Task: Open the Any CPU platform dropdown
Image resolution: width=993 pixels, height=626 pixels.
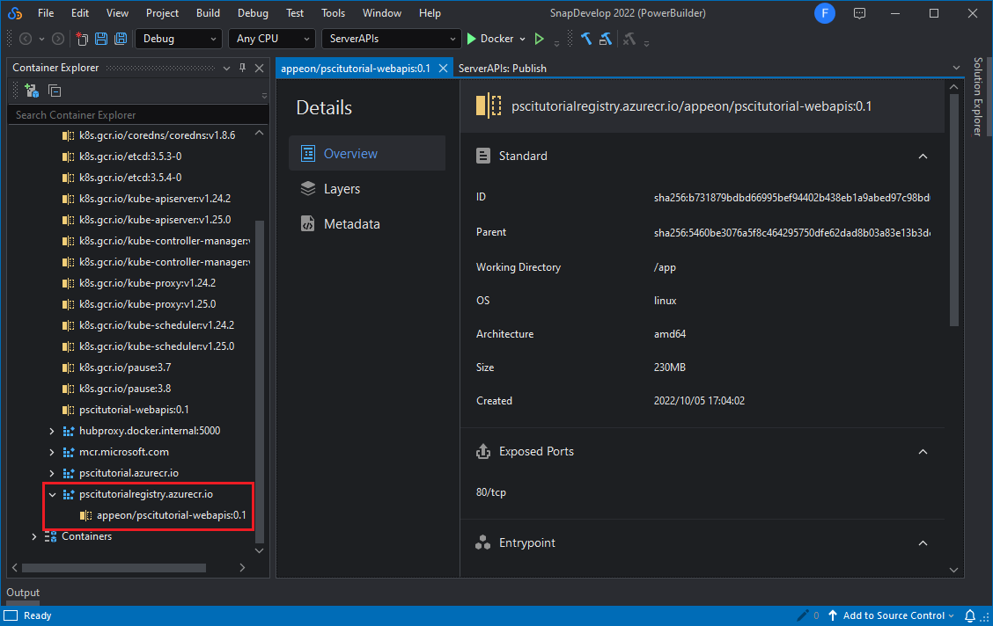Action: (x=271, y=39)
